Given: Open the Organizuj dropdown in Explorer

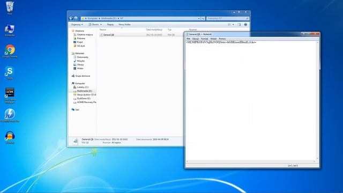Looking at the screenshot, I should (77, 25).
